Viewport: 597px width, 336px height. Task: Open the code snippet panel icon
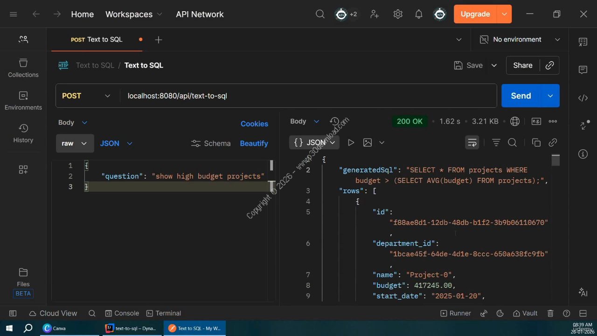coord(583,98)
